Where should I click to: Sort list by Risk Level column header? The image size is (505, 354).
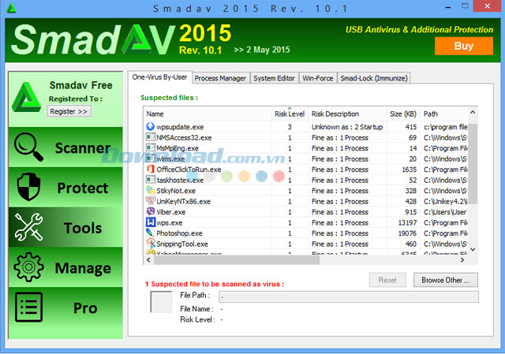[290, 114]
